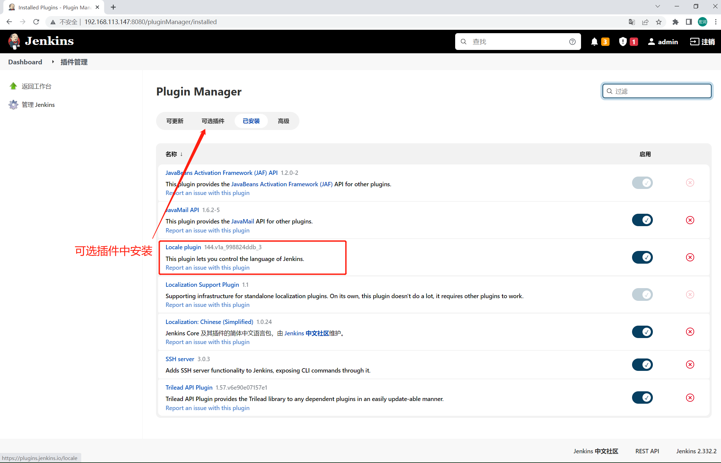Screen dimensions: 721x463
Task: Click the 管理 Jenkins gear icon
Action: coord(13,105)
